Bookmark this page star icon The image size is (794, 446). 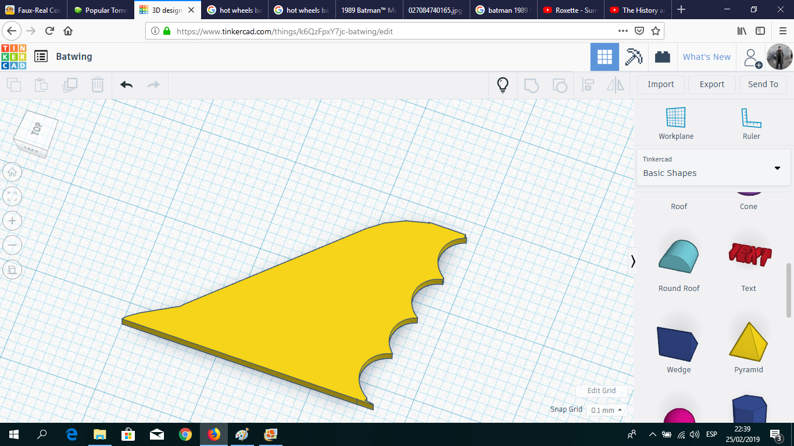tap(656, 31)
